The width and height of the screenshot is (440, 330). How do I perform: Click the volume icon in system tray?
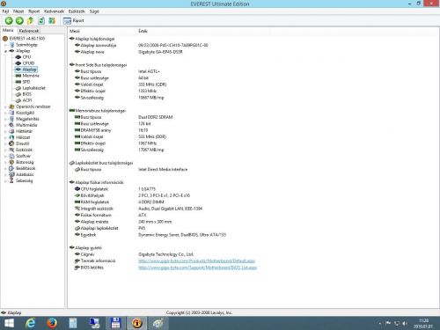pos(405,323)
